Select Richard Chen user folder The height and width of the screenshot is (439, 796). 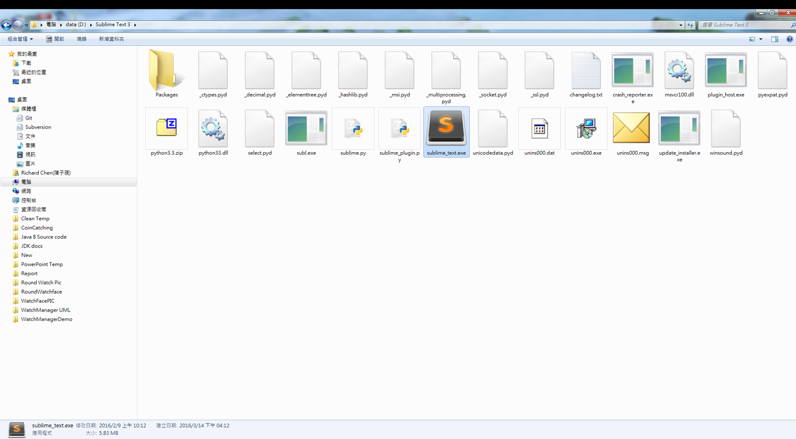pyautogui.click(x=45, y=173)
